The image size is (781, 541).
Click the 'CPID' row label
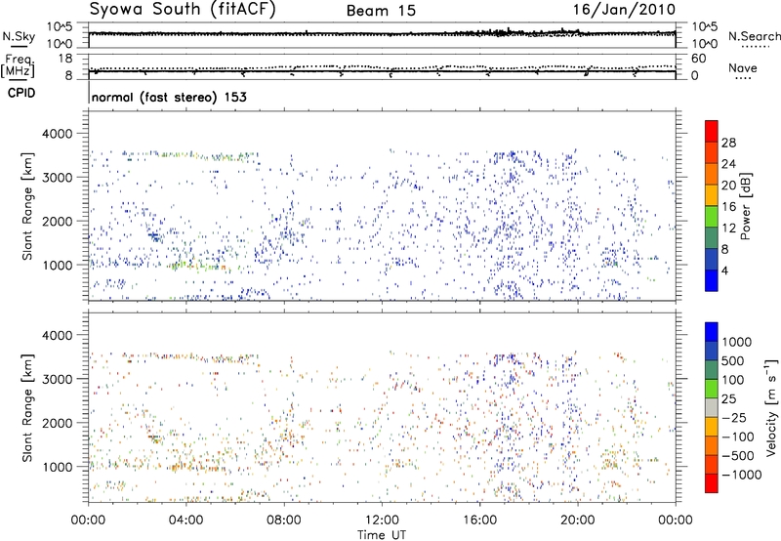pos(21,93)
